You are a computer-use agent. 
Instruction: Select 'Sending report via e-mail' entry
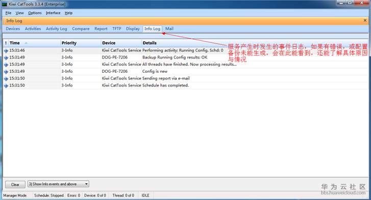pyautogui.click(x=166, y=78)
